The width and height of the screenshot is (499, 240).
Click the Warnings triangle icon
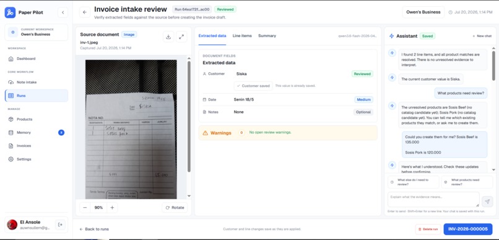point(206,133)
